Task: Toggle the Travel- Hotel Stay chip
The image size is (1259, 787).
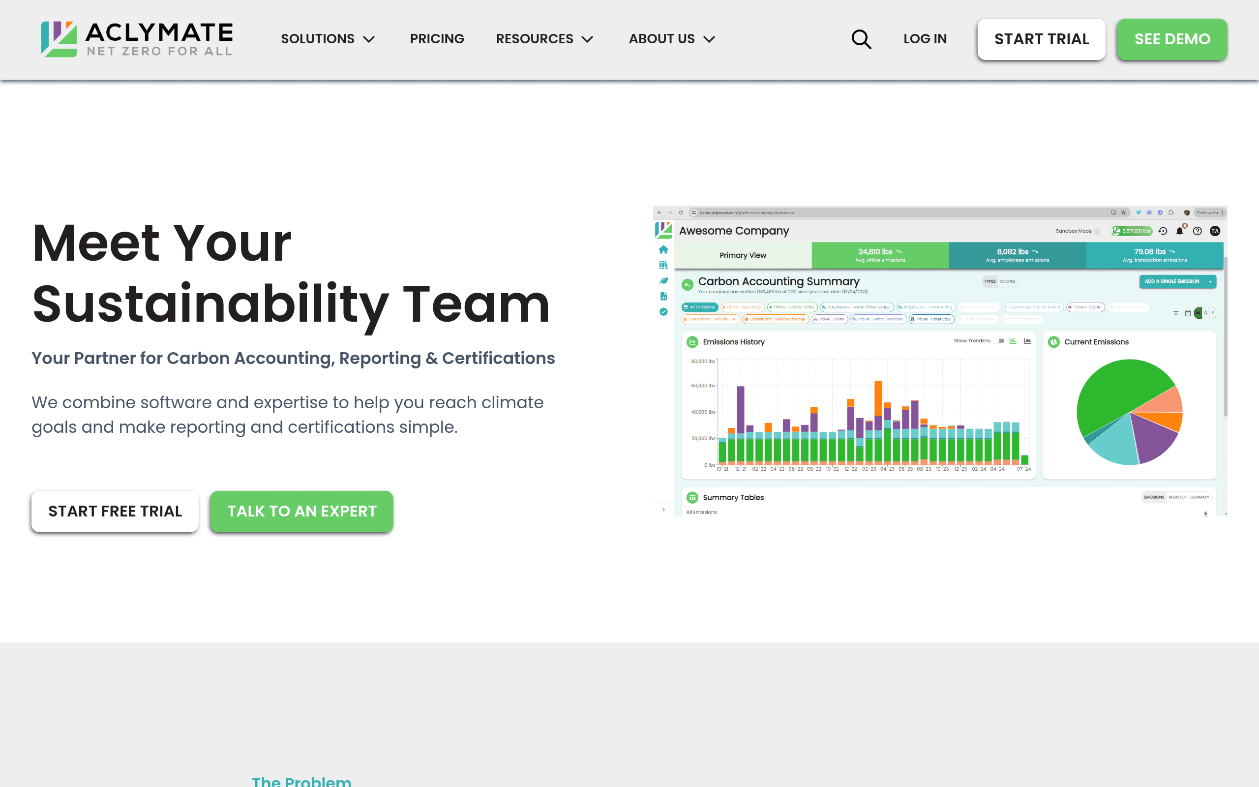Action: [x=931, y=319]
